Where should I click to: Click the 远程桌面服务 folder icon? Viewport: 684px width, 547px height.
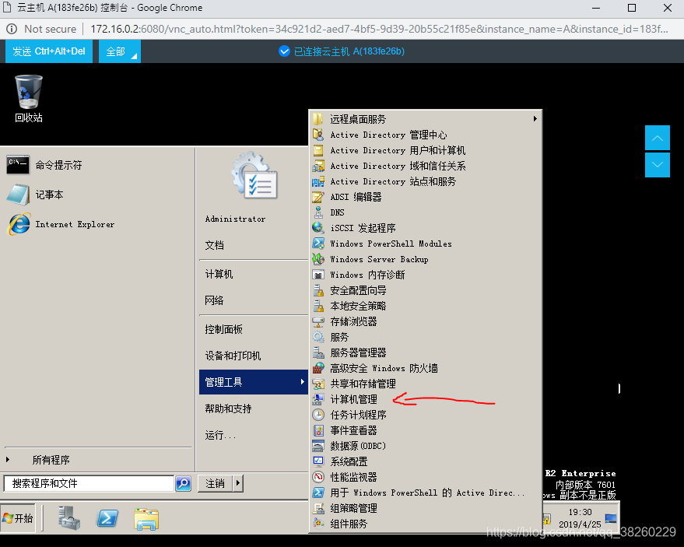(318, 119)
